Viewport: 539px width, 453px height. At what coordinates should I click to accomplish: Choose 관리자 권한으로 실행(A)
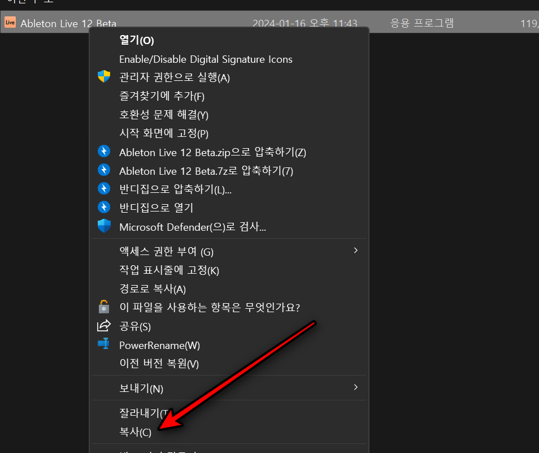(x=174, y=77)
